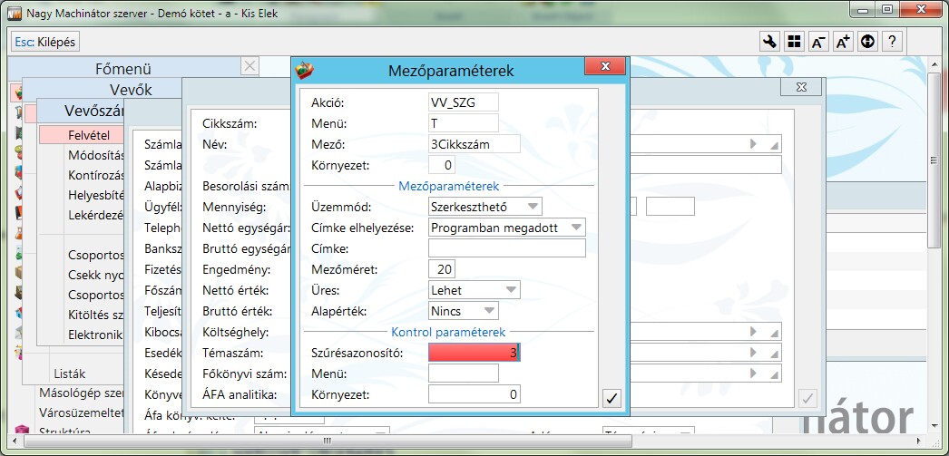Image resolution: width=949 pixels, height=456 pixels.
Task: Click the round compass icon in toolbar
Action: 867,42
